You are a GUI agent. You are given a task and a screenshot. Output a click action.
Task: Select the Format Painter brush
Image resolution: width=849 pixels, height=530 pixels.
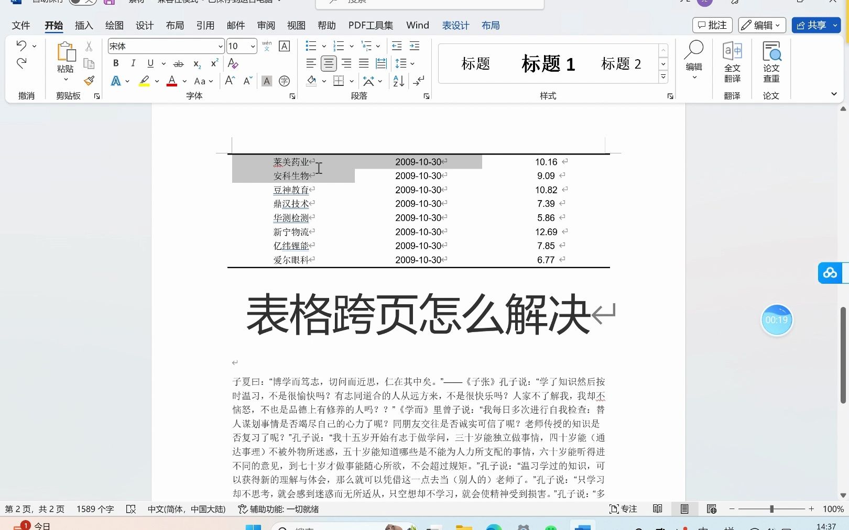(x=89, y=81)
